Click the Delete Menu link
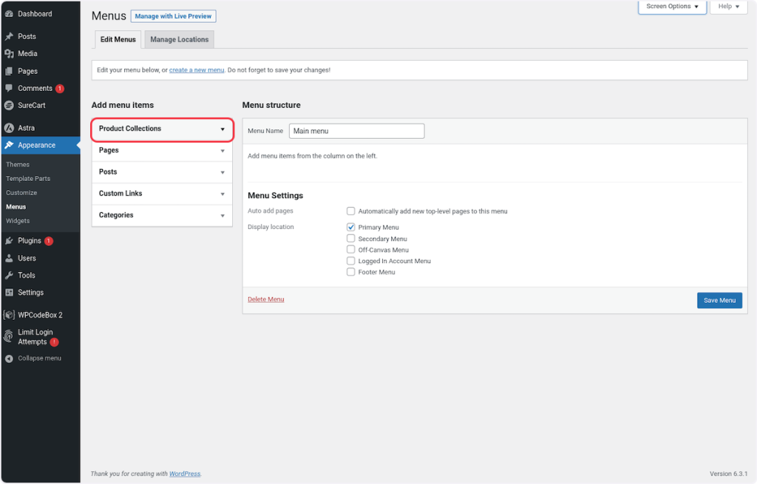Image resolution: width=757 pixels, height=484 pixels. [x=265, y=299]
